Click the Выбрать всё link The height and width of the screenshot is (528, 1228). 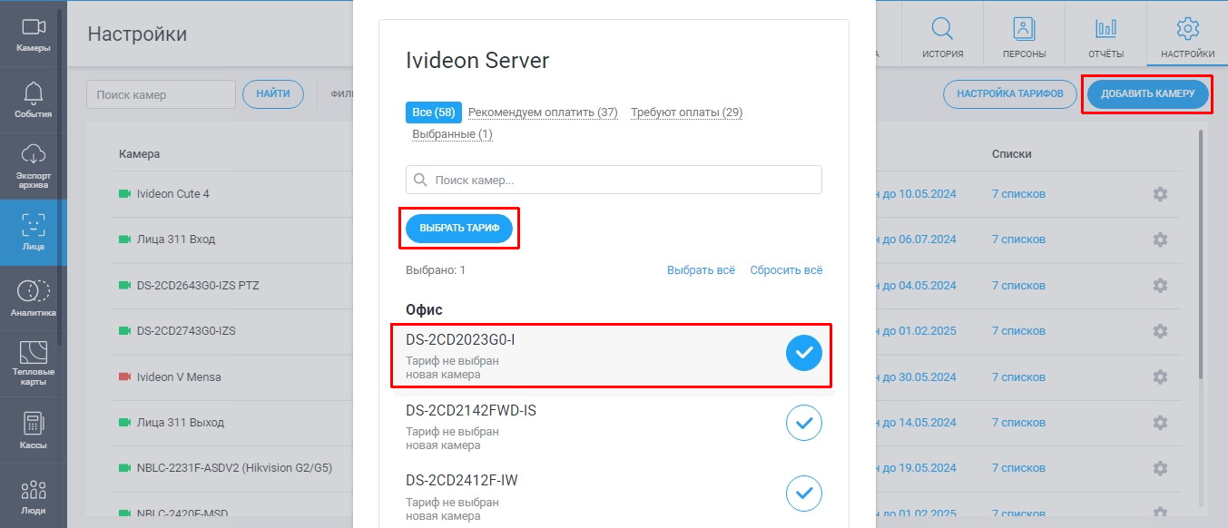point(701,270)
